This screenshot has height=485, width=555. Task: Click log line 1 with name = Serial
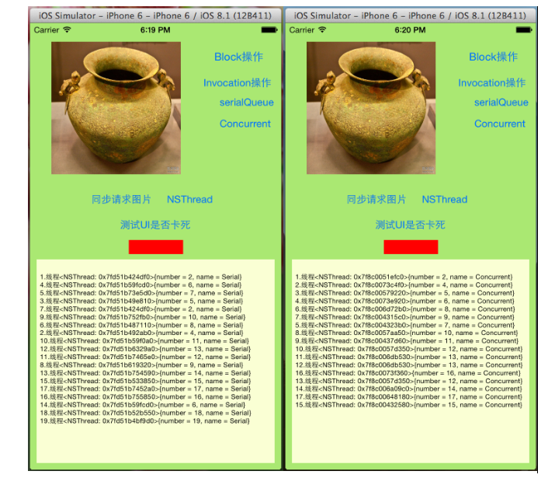[140, 277]
